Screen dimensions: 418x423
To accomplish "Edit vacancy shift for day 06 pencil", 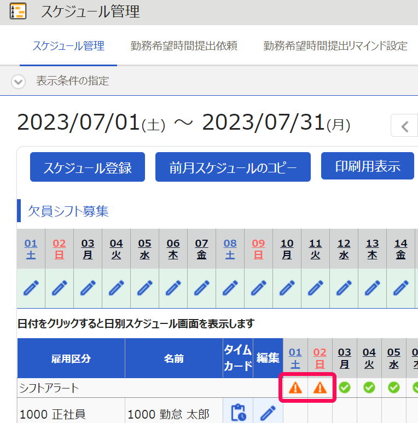I will [x=173, y=288].
